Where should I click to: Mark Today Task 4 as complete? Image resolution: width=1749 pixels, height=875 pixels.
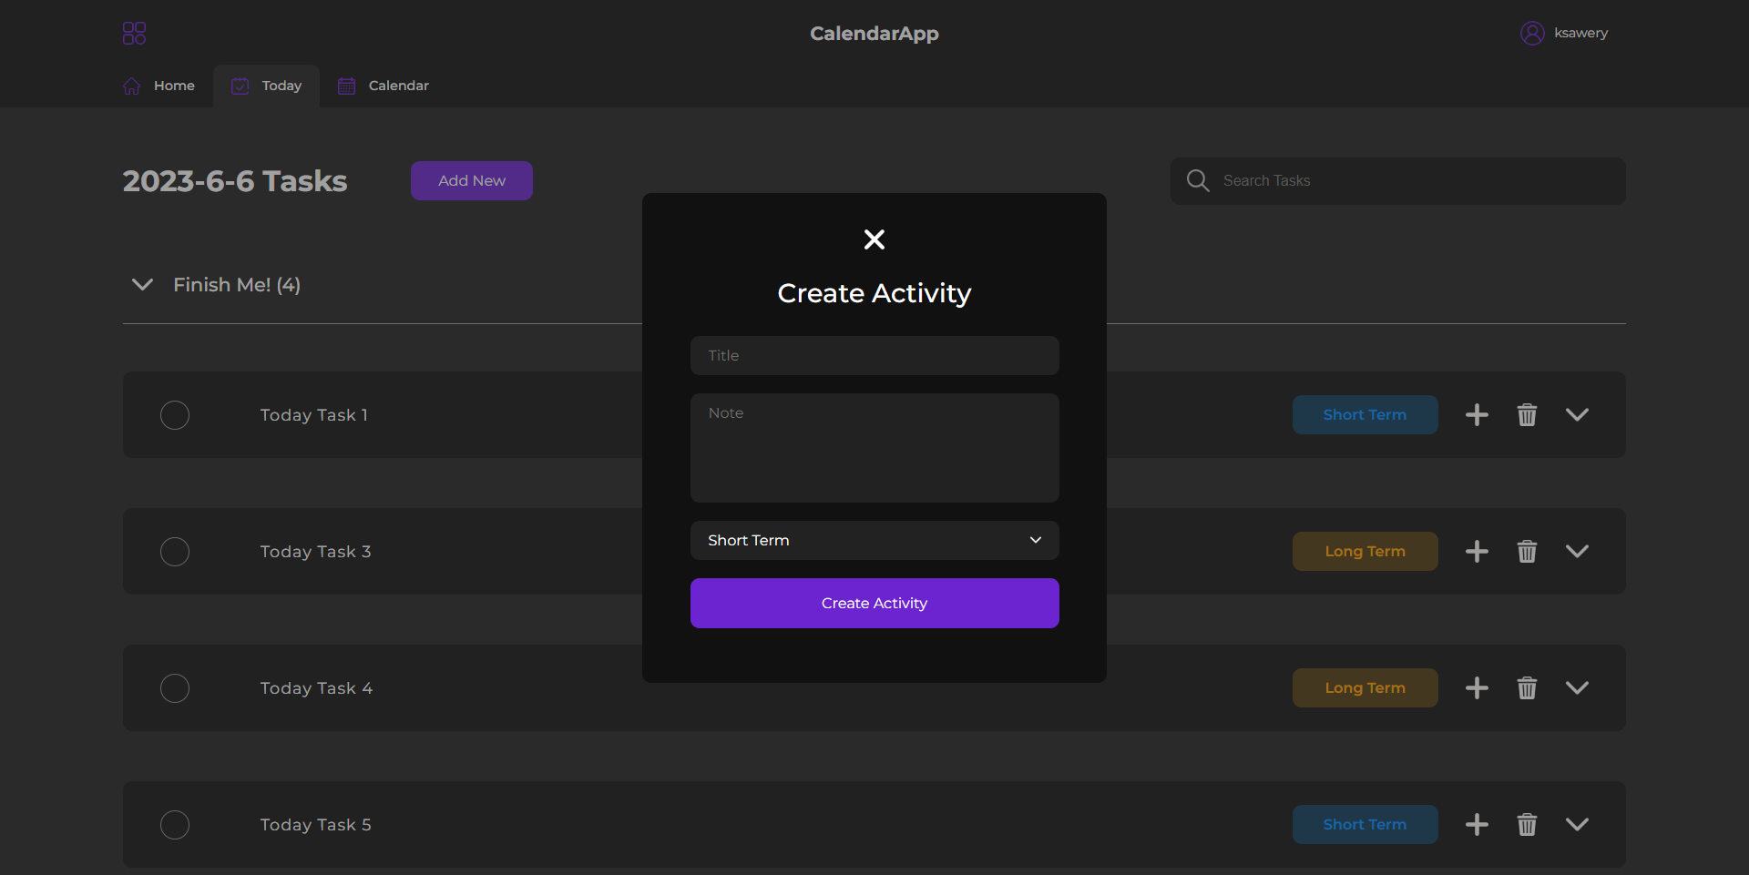(175, 688)
